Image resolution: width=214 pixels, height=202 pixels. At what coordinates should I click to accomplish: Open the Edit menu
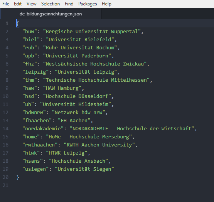pyautogui.click(x=18, y=4)
